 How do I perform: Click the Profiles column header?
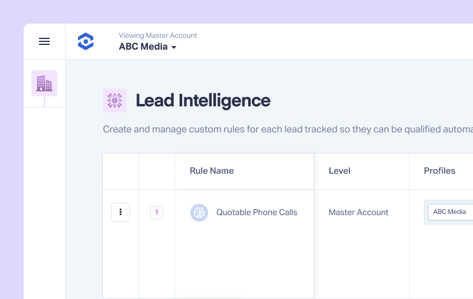point(439,171)
